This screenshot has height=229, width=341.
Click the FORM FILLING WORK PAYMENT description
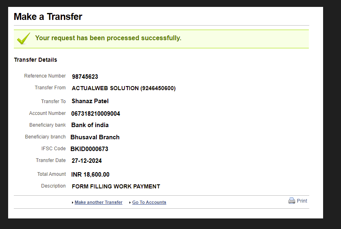click(116, 186)
